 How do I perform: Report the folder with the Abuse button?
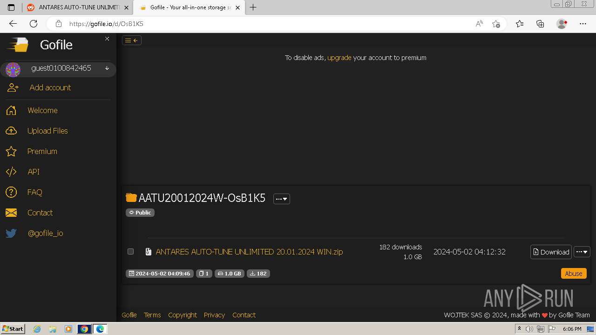click(x=574, y=274)
